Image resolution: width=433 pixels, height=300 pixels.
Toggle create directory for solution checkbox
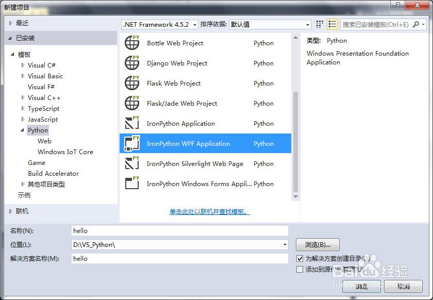299,259
